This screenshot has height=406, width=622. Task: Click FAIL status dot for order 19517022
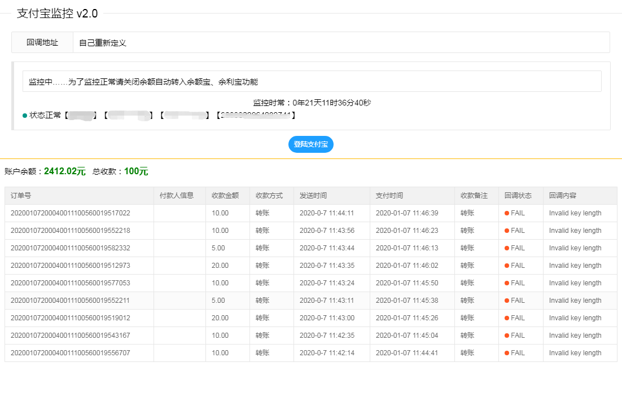click(506, 213)
